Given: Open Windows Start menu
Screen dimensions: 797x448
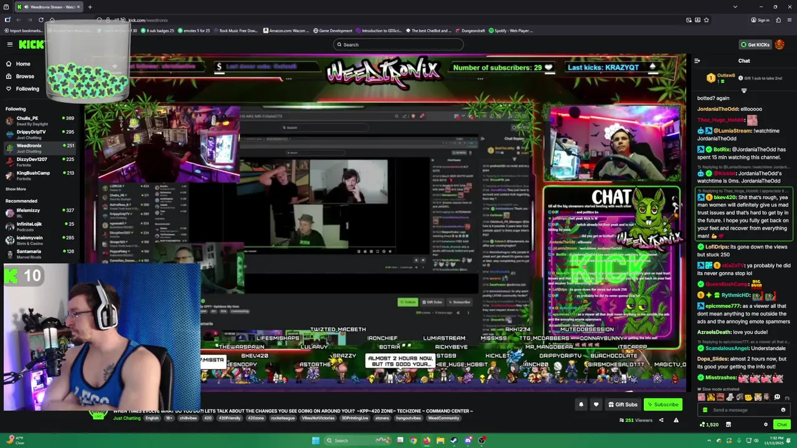Looking at the screenshot, I should [316, 441].
